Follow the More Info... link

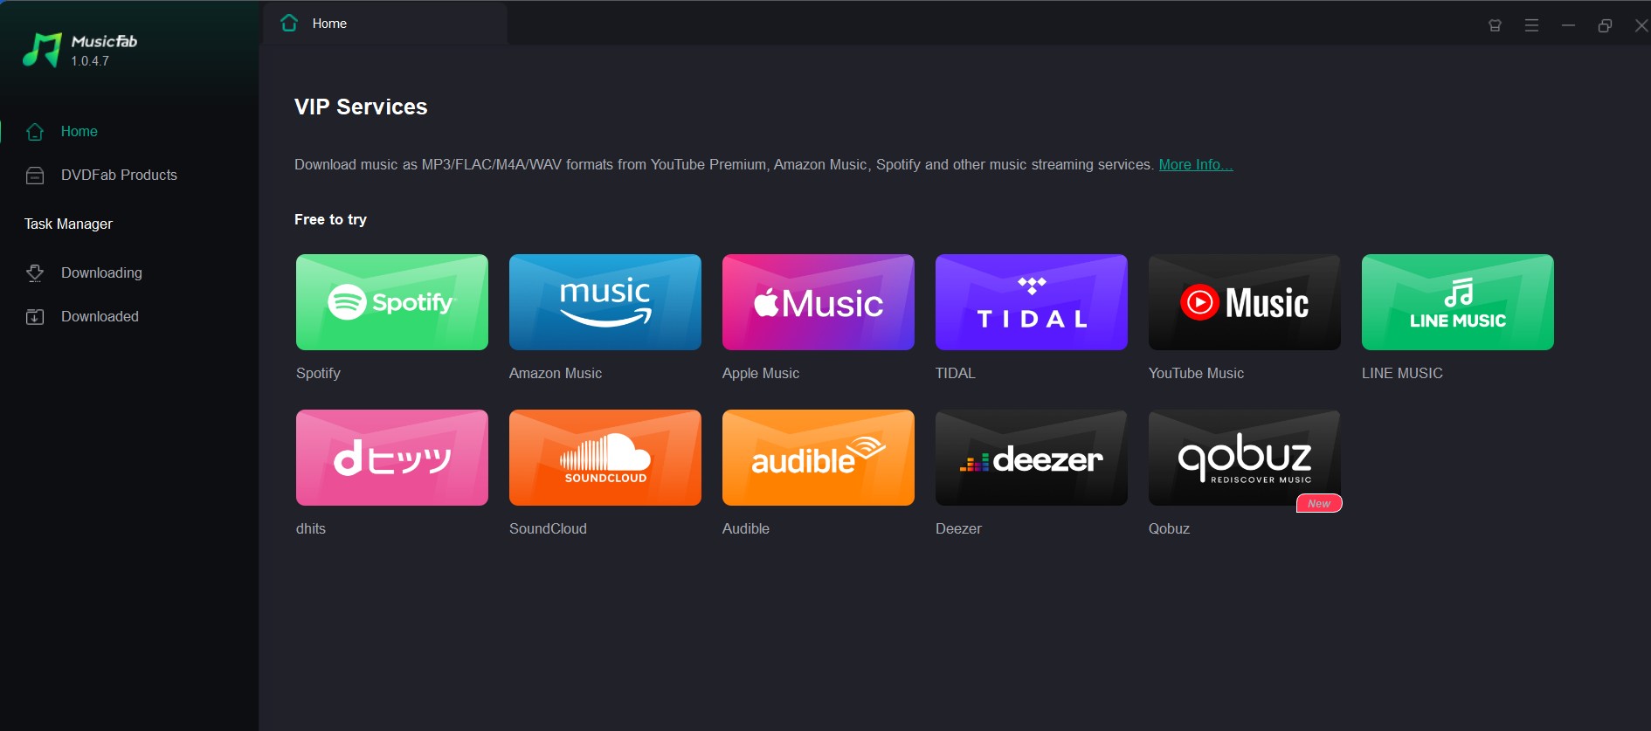point(1196,164)
